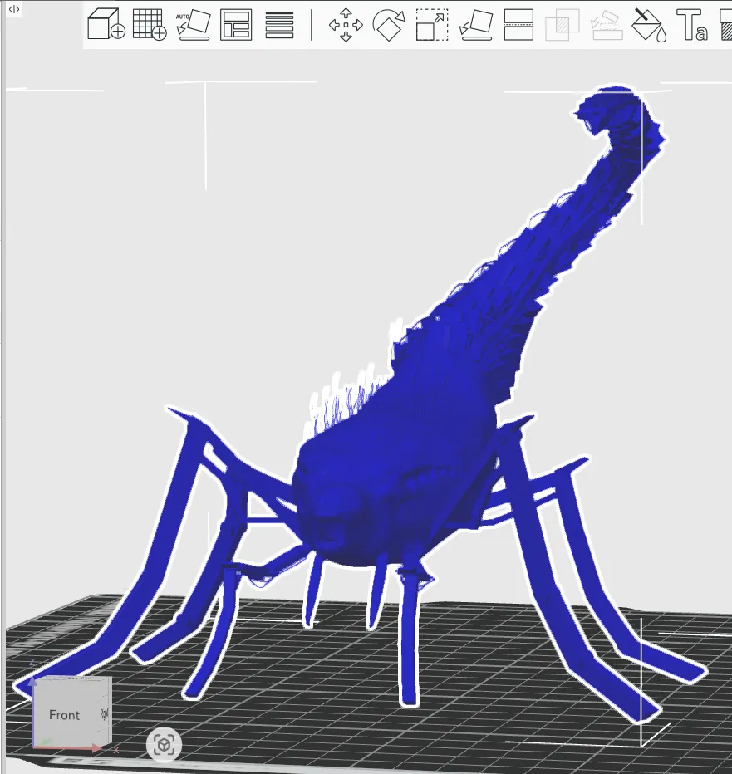Click the Right side face of view cube

tap(106, 711)
